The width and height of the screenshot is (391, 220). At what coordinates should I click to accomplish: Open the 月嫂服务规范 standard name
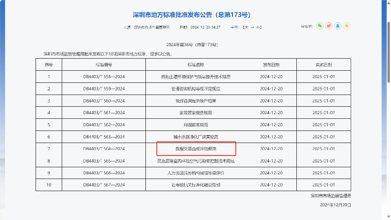click(x=196, y=125)
